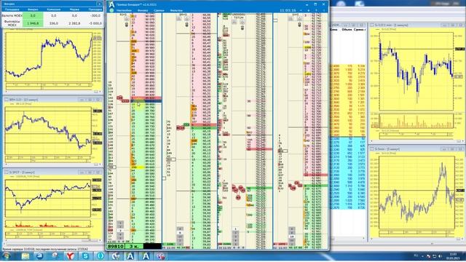Click the rightmost pinned globe taskbar icon

click(161, 255)
